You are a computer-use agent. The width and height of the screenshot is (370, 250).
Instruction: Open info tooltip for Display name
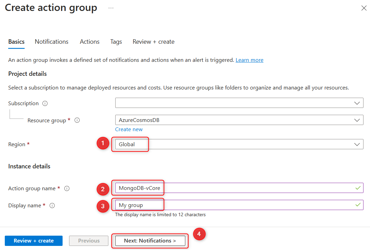click(x=52, y=205)
